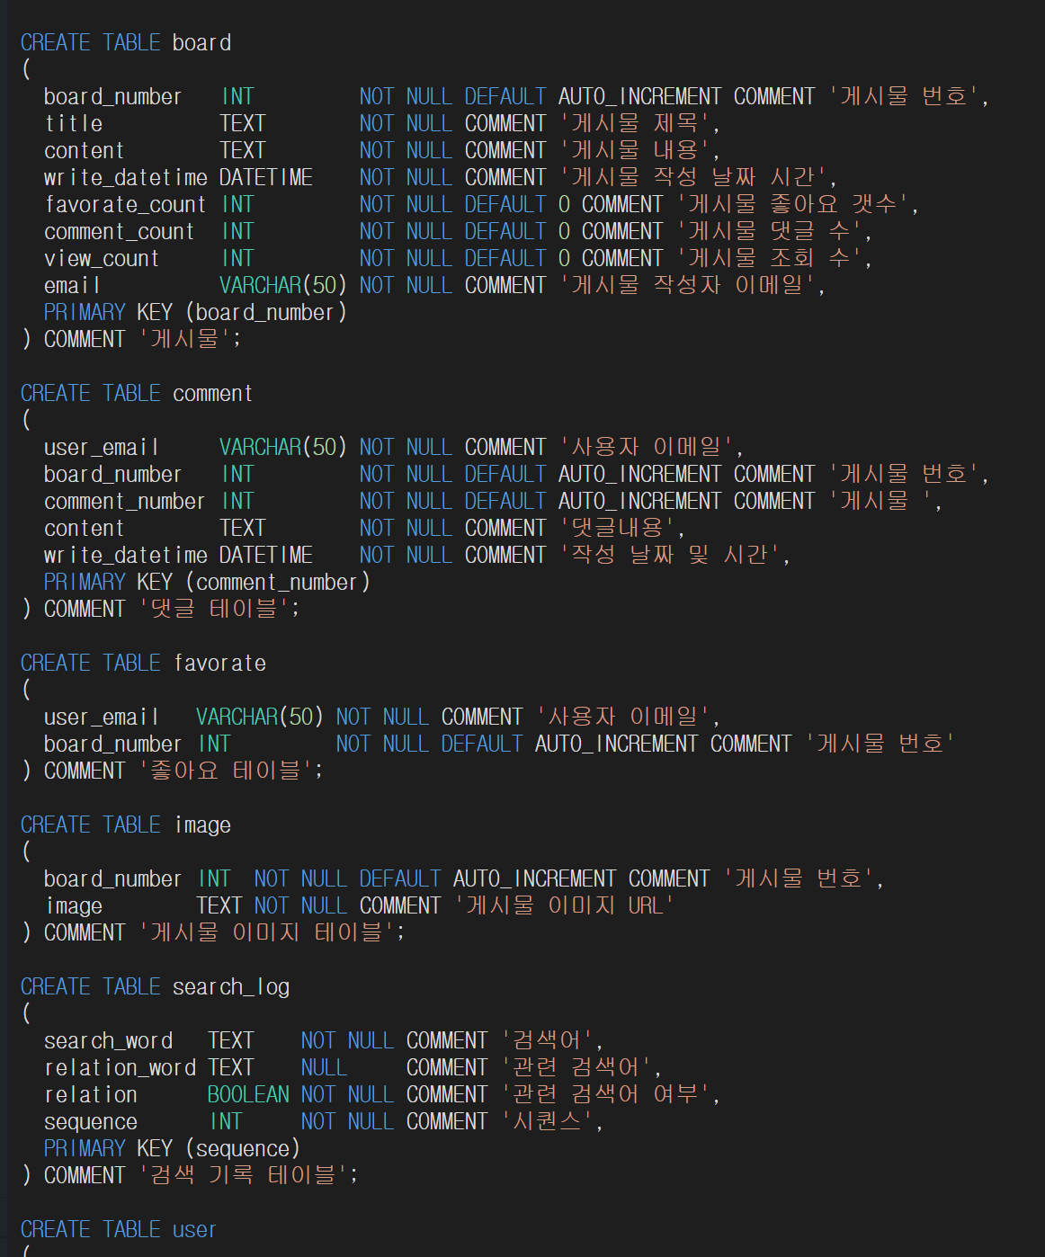Click the 'BOOLEAN' data type
Image resolution: width=1045 pixels, height=1257 pixels.
(x=248, y=1094)
